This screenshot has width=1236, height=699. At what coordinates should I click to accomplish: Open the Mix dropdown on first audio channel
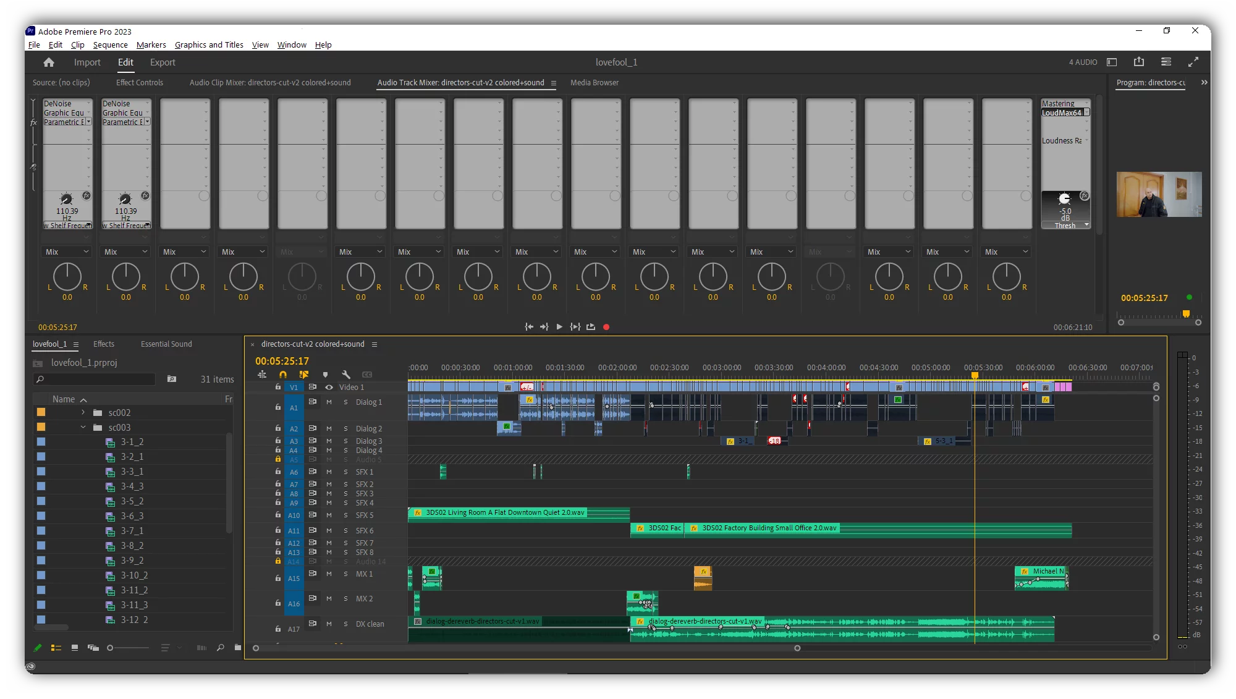coord(66,252)
